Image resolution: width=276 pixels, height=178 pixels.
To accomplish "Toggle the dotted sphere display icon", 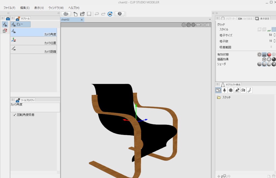I will [x=184, y=25].
